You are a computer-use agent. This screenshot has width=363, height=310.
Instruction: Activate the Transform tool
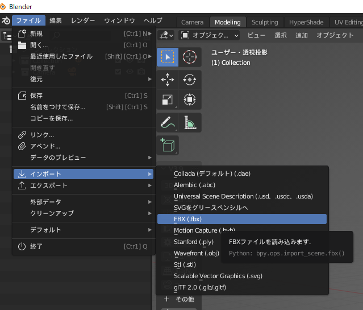point(190,100)
